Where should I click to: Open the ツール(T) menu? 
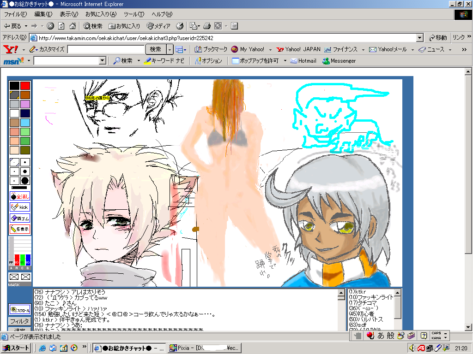[134, 14]
